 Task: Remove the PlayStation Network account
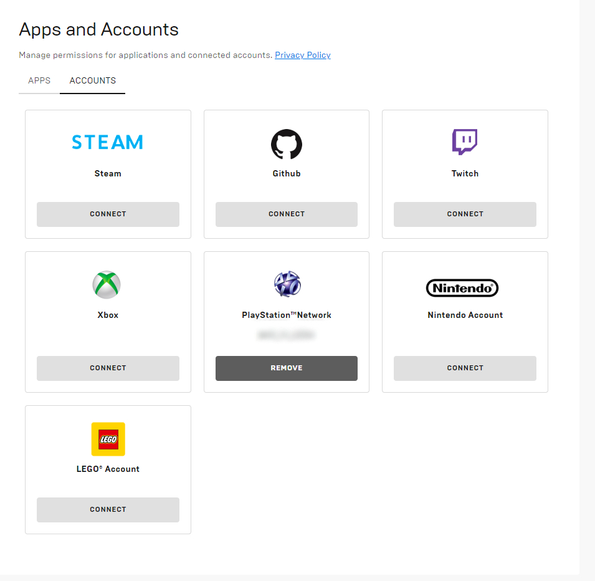click(x=287, y=368)
